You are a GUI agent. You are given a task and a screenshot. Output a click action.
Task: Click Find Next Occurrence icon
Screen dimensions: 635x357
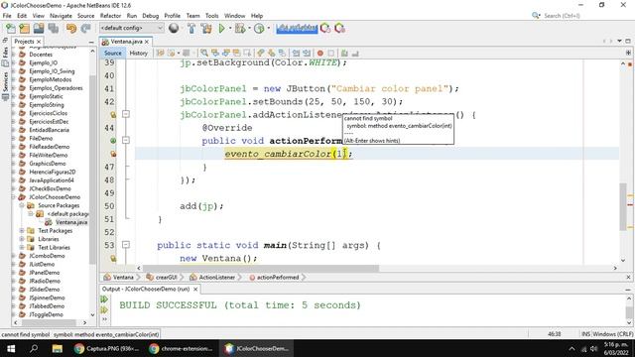pyautogui.click(x=226, y=53)
